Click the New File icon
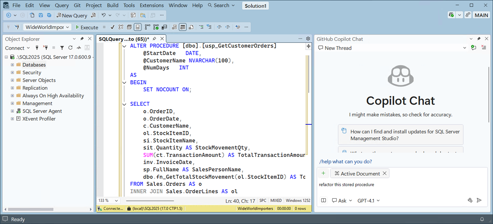Screen dimensions: 493x224 [32, 15]
